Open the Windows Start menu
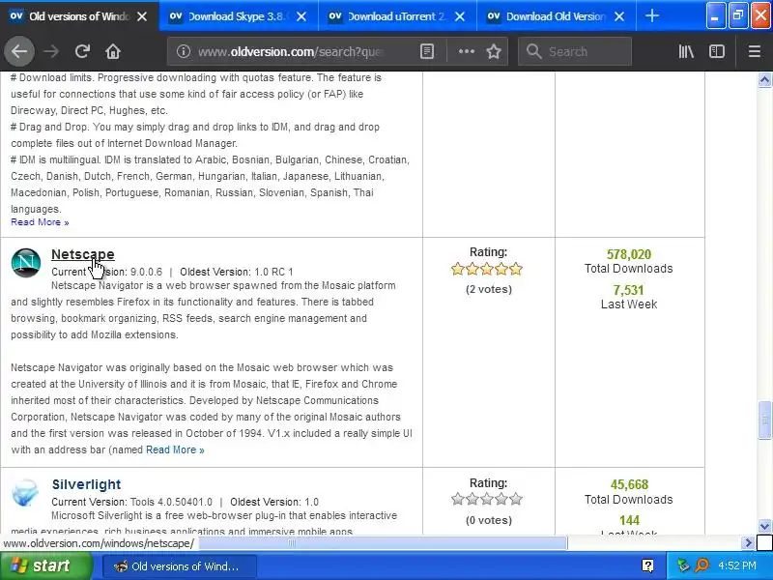 (x=46, y=565)
